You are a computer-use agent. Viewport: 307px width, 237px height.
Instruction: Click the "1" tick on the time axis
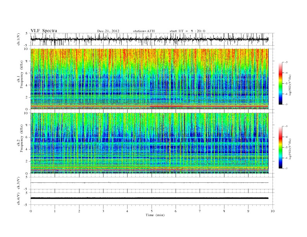tap(55, 211)
